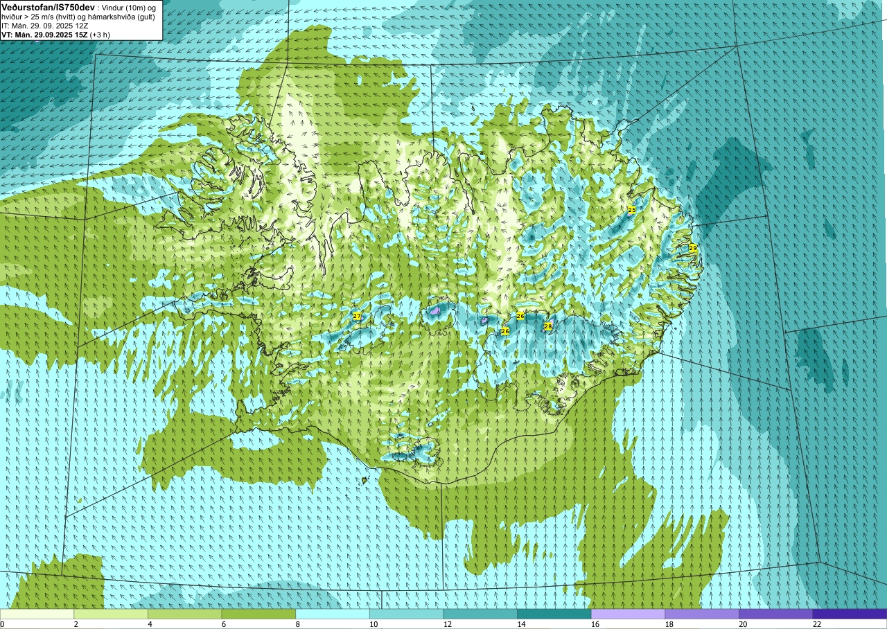The height and width of the screenshot is (629, 887).
Task: Click the yellow gust label 29
Action: 692,247
